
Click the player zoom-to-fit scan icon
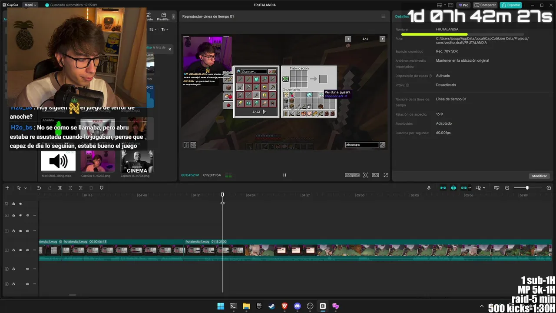tap(366, 175)
